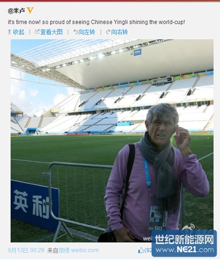Follow the 微博 weibo.com source link
This screenshot has width=220, height=260.
[x=79, y=250]
